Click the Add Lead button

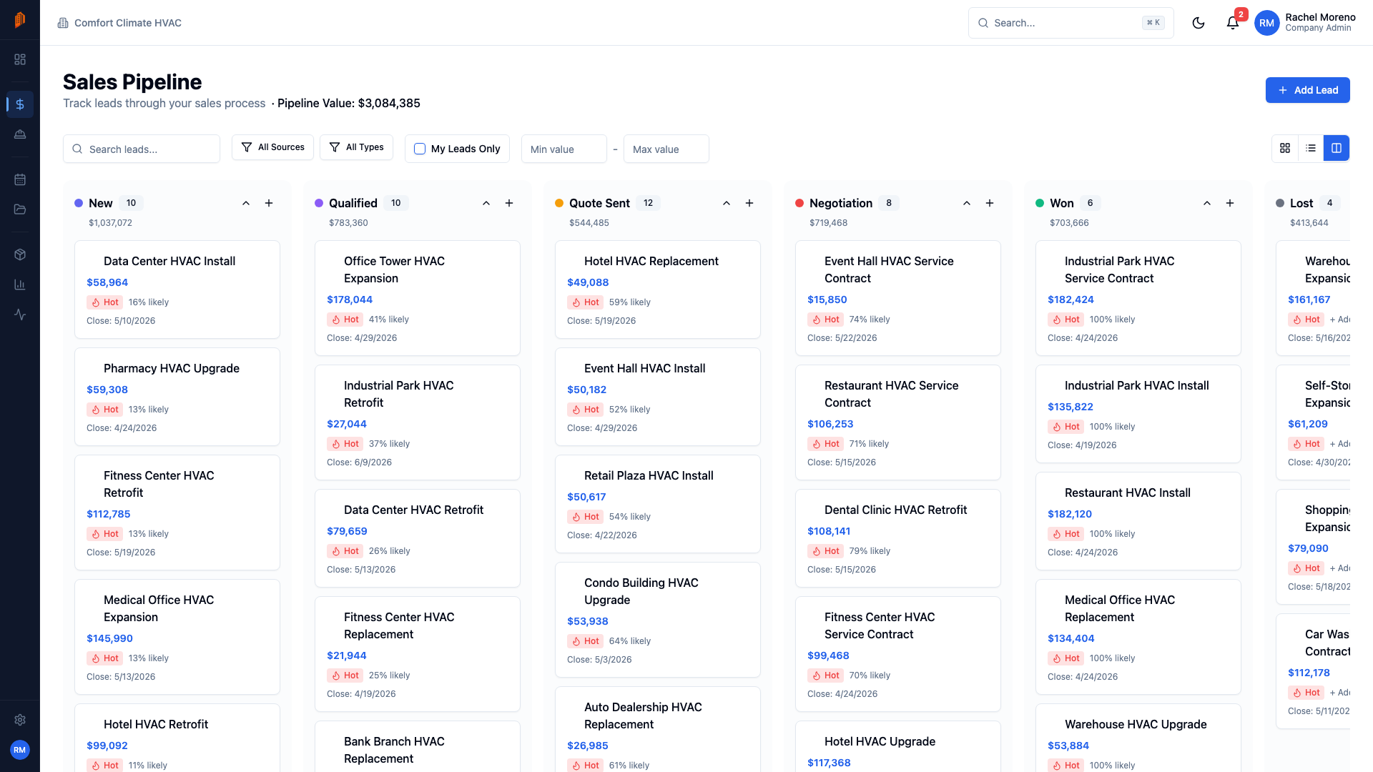(x=1307, y=90)
